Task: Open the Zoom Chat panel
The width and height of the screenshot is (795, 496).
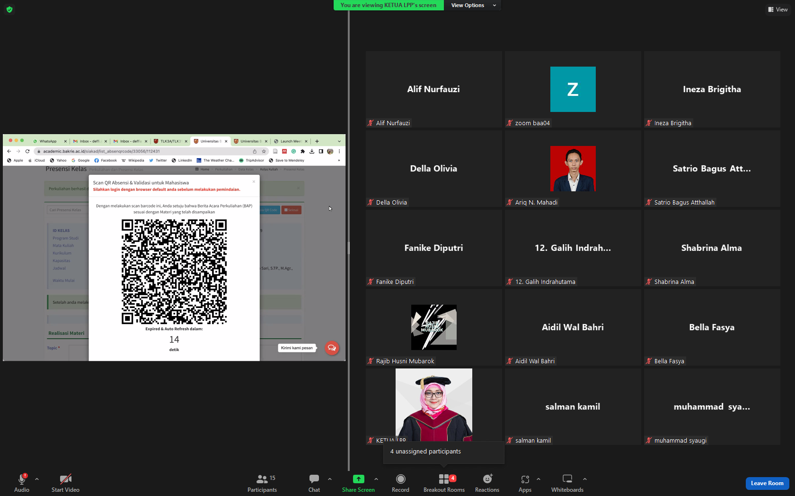Action: (314, 483)
